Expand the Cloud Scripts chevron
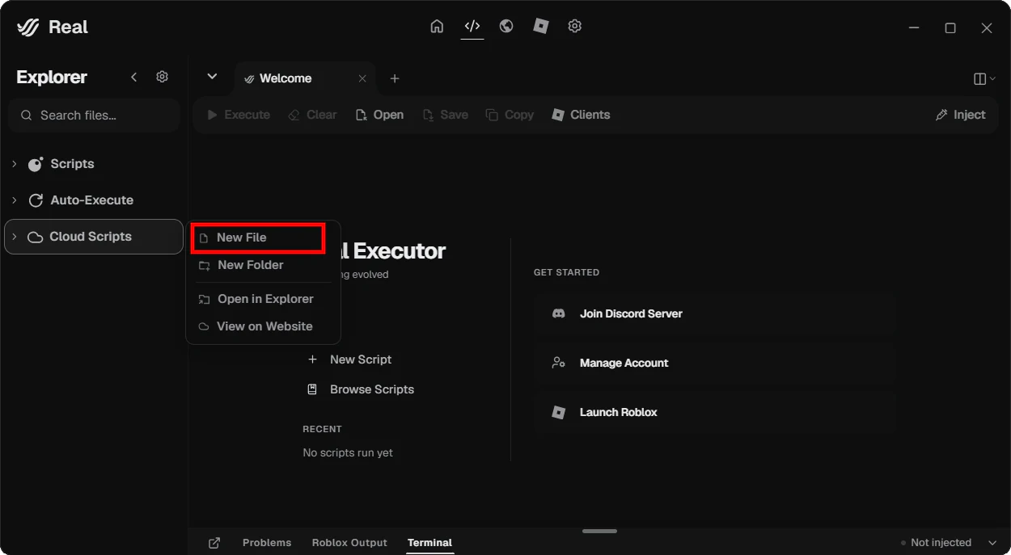This screenshot has width=1011, height=555. click(15, 237)
